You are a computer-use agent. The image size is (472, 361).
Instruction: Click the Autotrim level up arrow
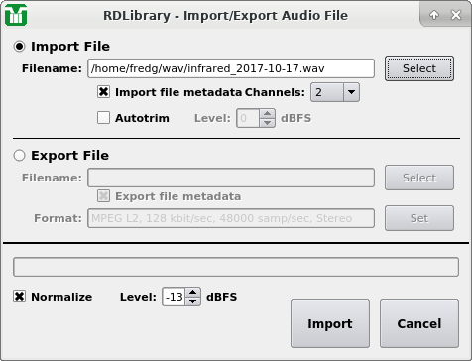point(267,114)
